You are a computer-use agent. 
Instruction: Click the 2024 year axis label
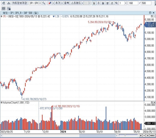pyautogui.click(x=63, y=132)
